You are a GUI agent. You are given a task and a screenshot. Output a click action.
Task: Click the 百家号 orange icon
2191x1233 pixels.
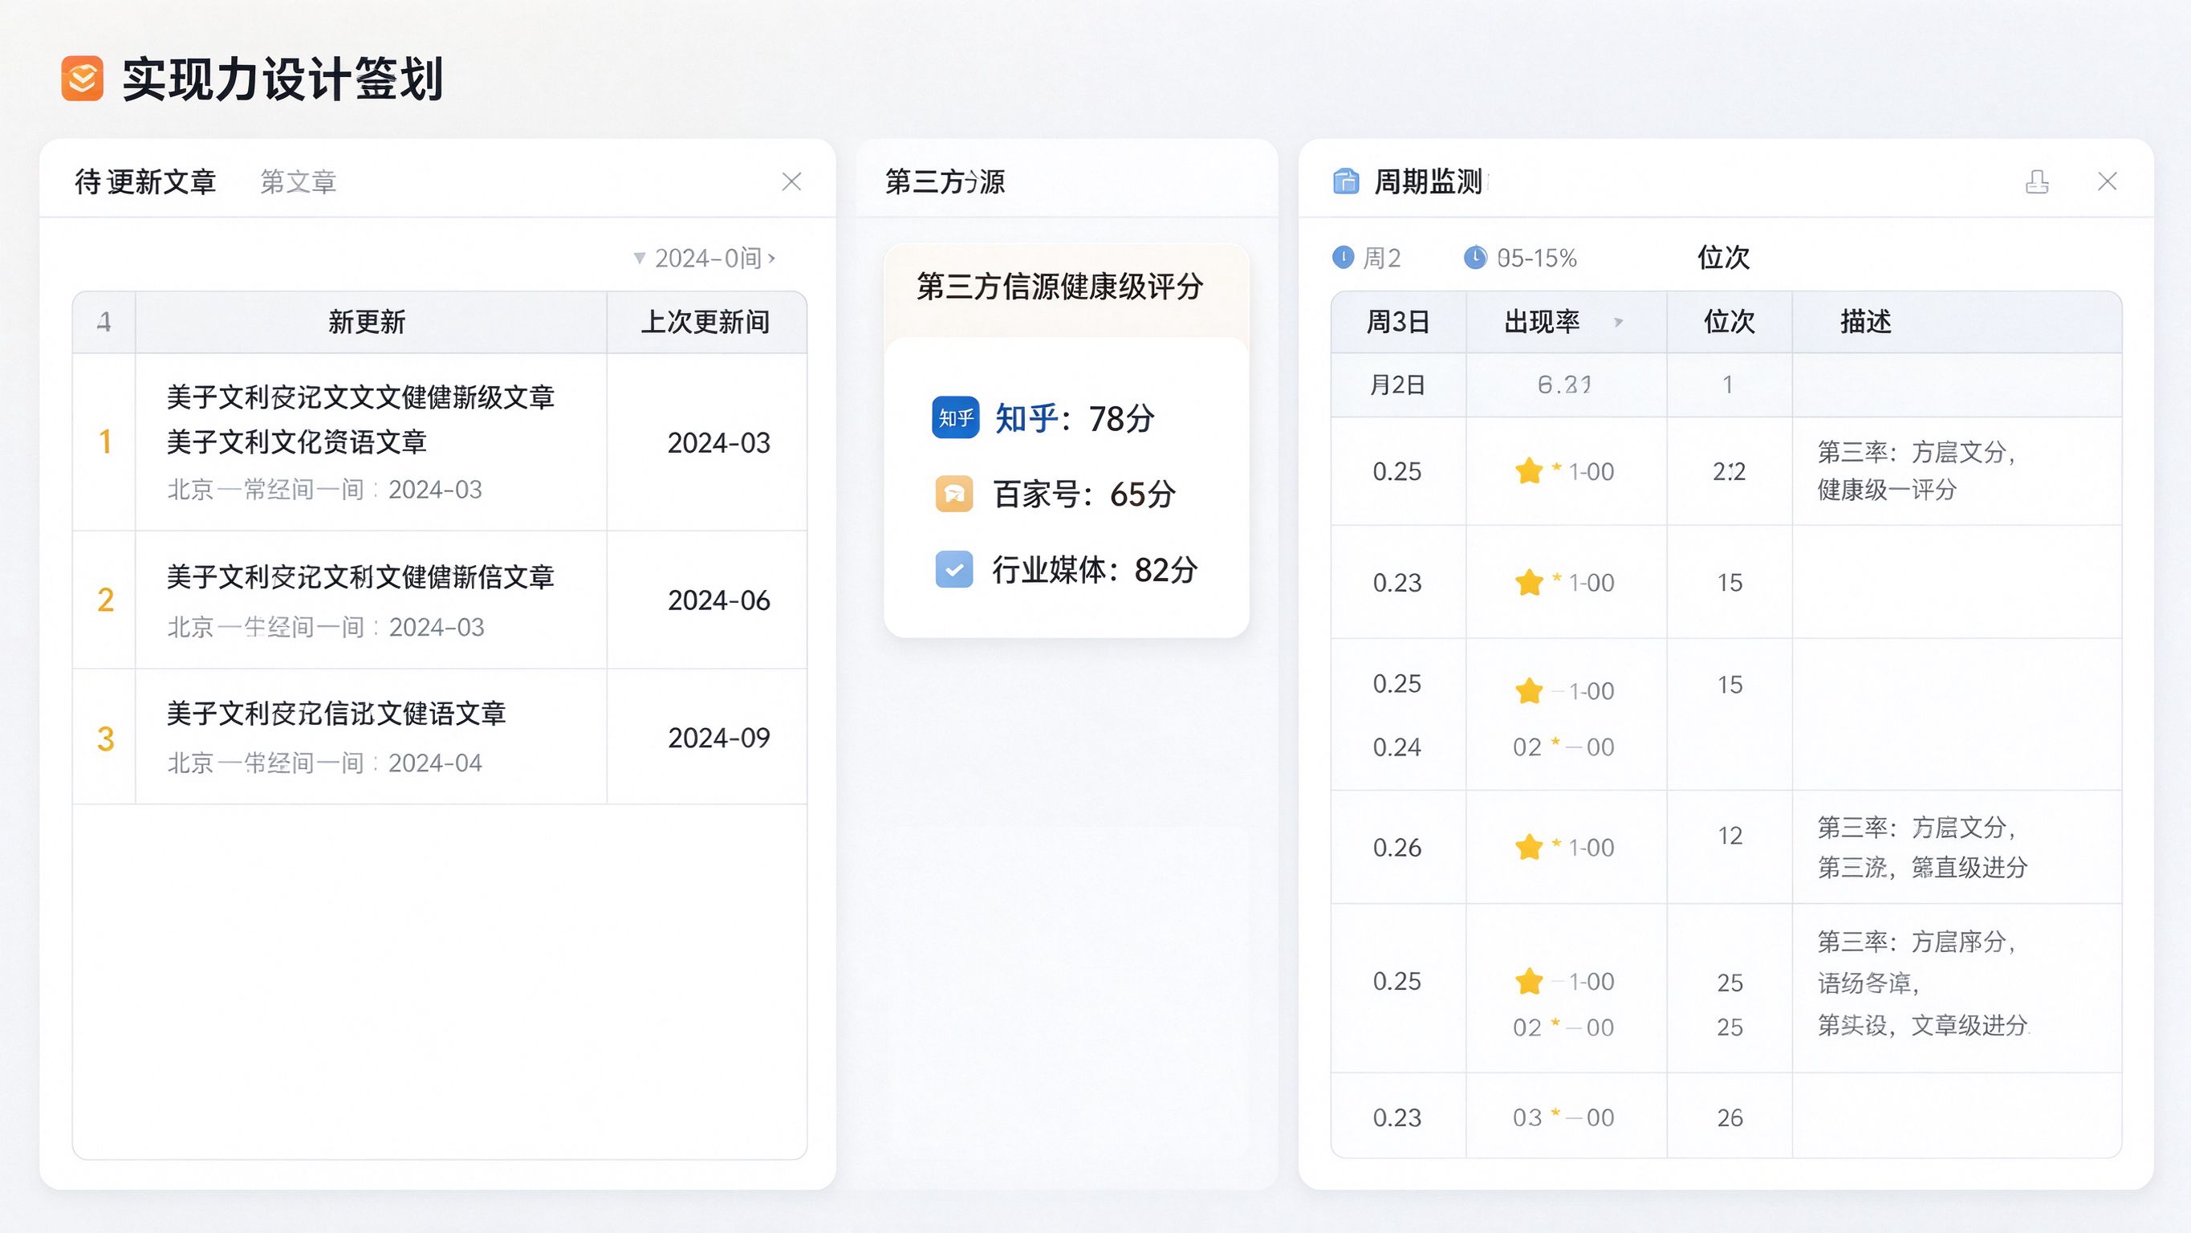[x=954, y=494]
